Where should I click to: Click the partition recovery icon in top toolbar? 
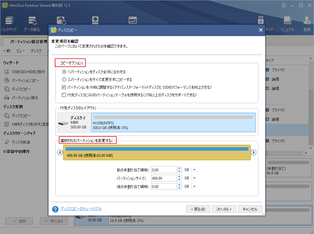[61, 20]
